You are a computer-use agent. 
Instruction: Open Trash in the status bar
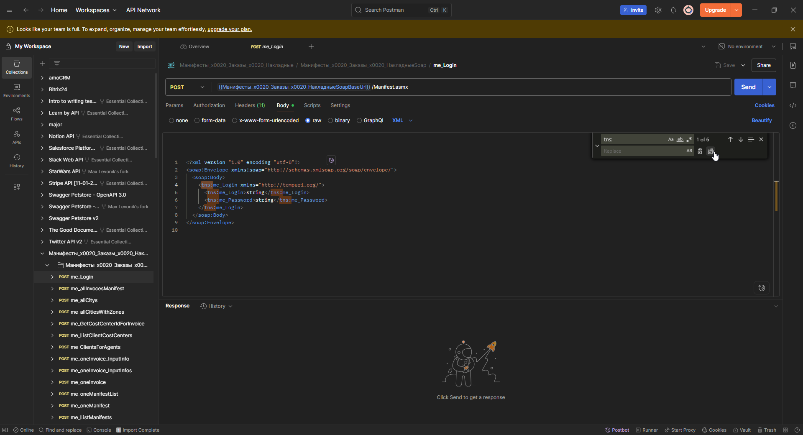click(x=767, y=430)
